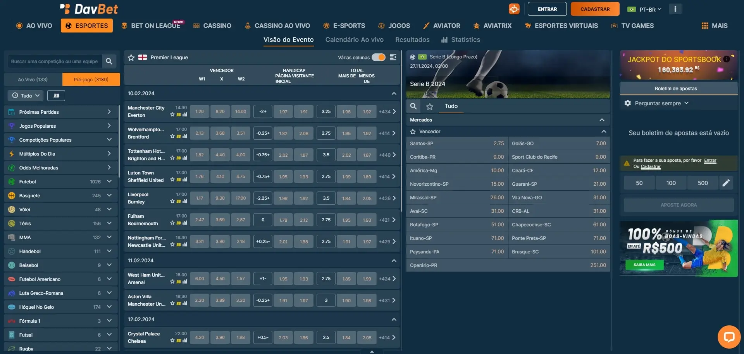Switch to the Pré-jogo (3180) filter

[x=91, y=79]
